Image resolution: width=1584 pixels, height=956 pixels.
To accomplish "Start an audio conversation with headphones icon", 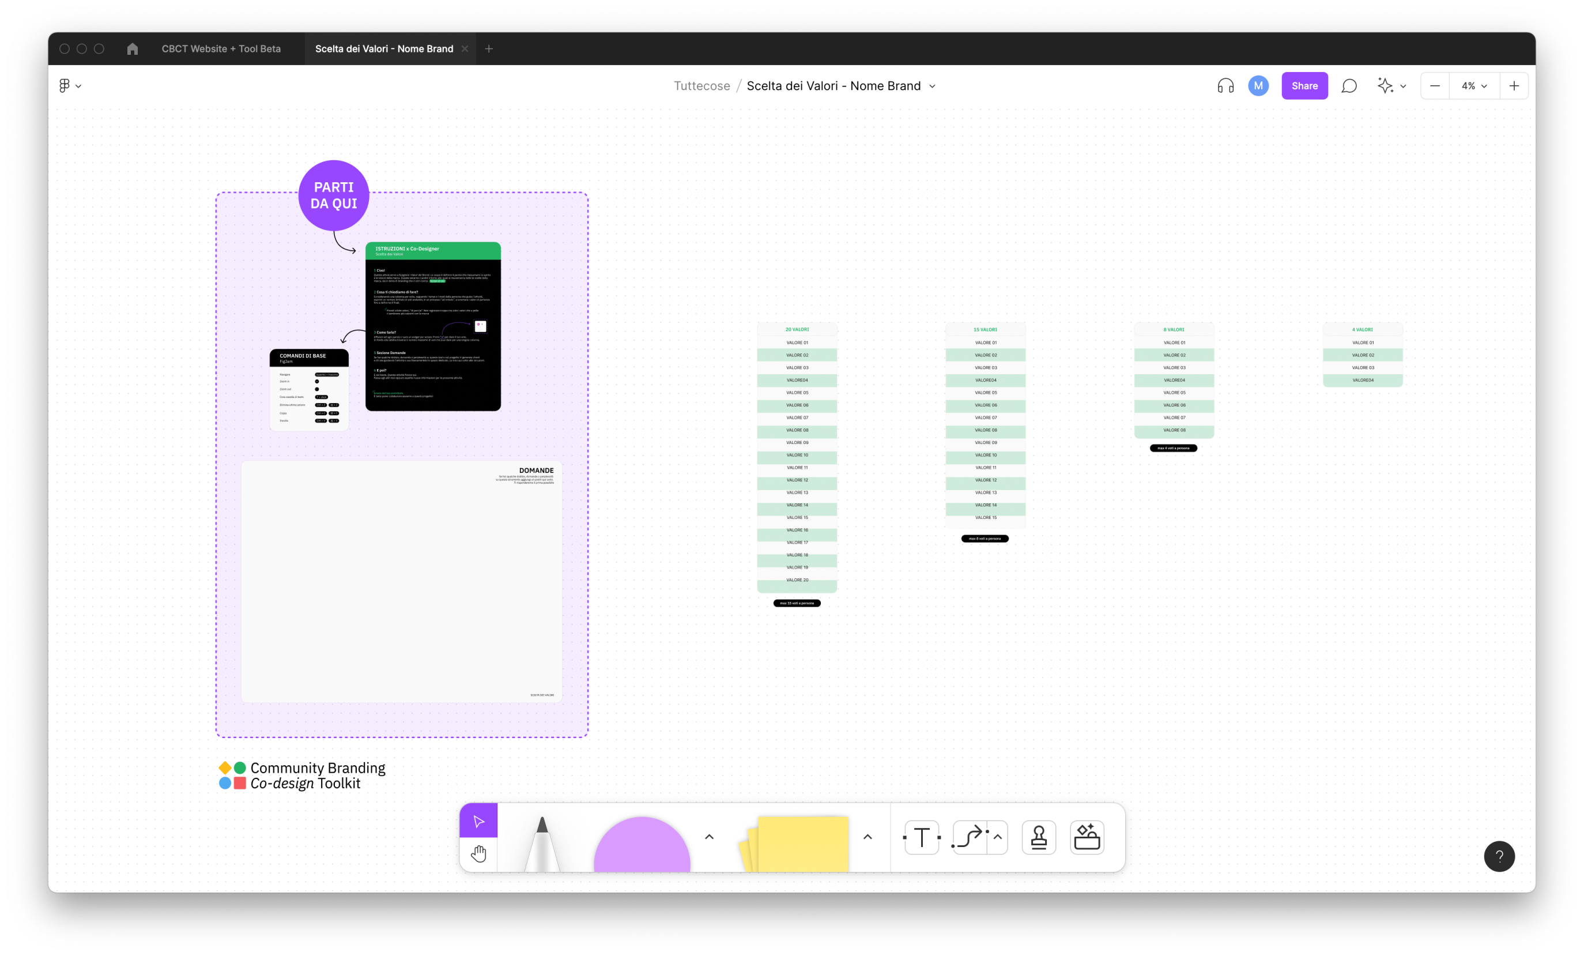I will (1225, 85).
